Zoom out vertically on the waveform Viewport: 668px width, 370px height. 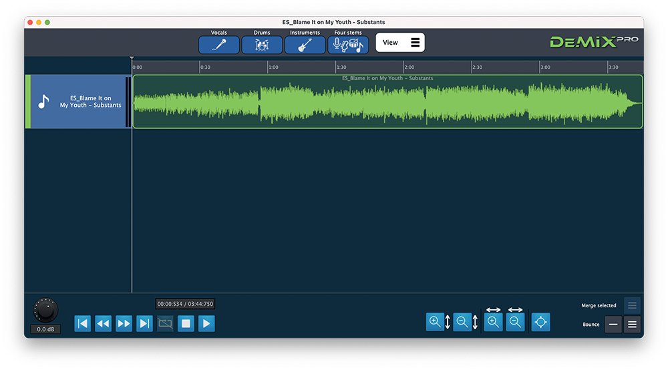coord(462,323)
